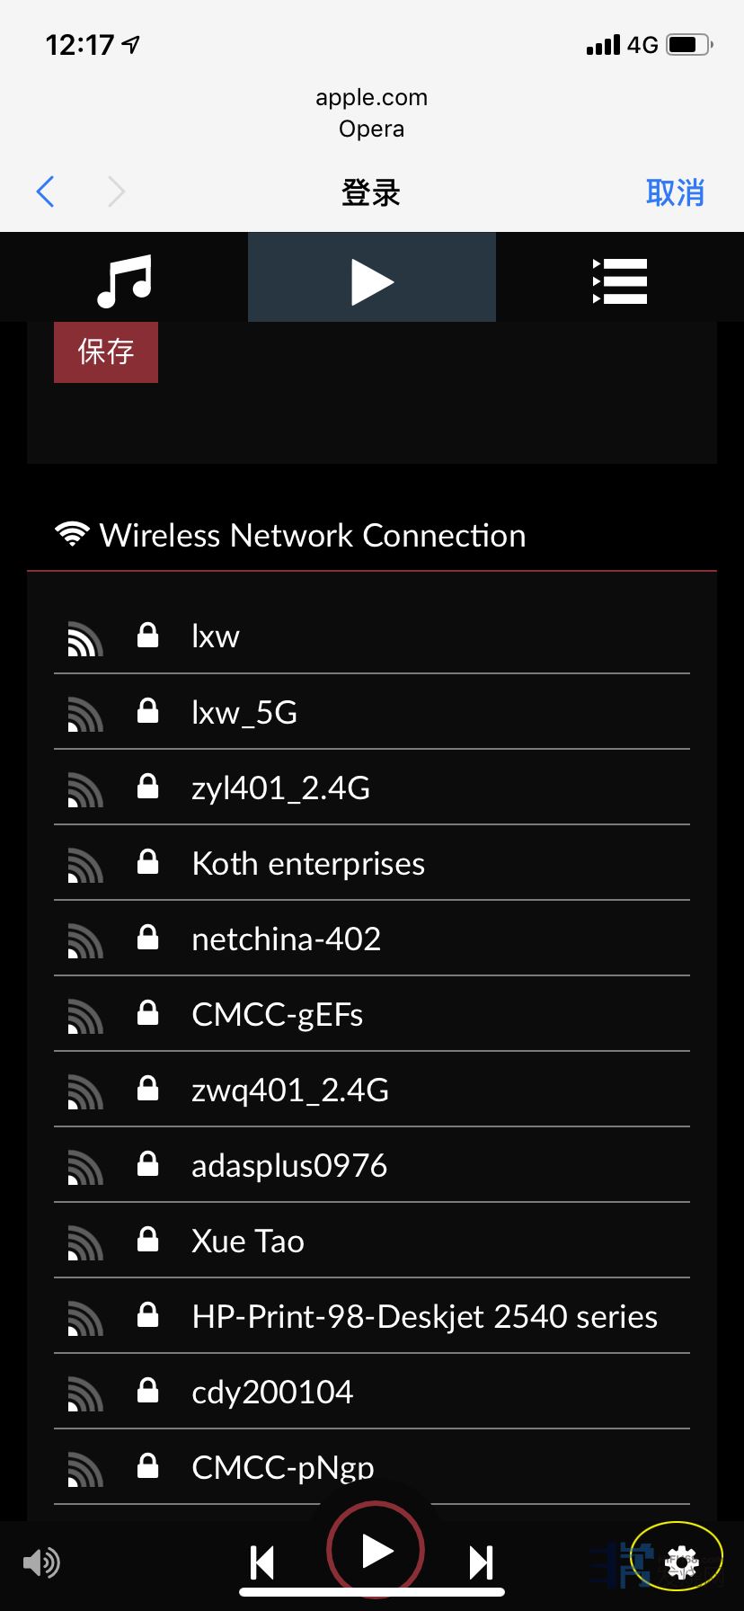Tap 取消 to cancel login
744x1611 pixels.
tap(675, 192)
